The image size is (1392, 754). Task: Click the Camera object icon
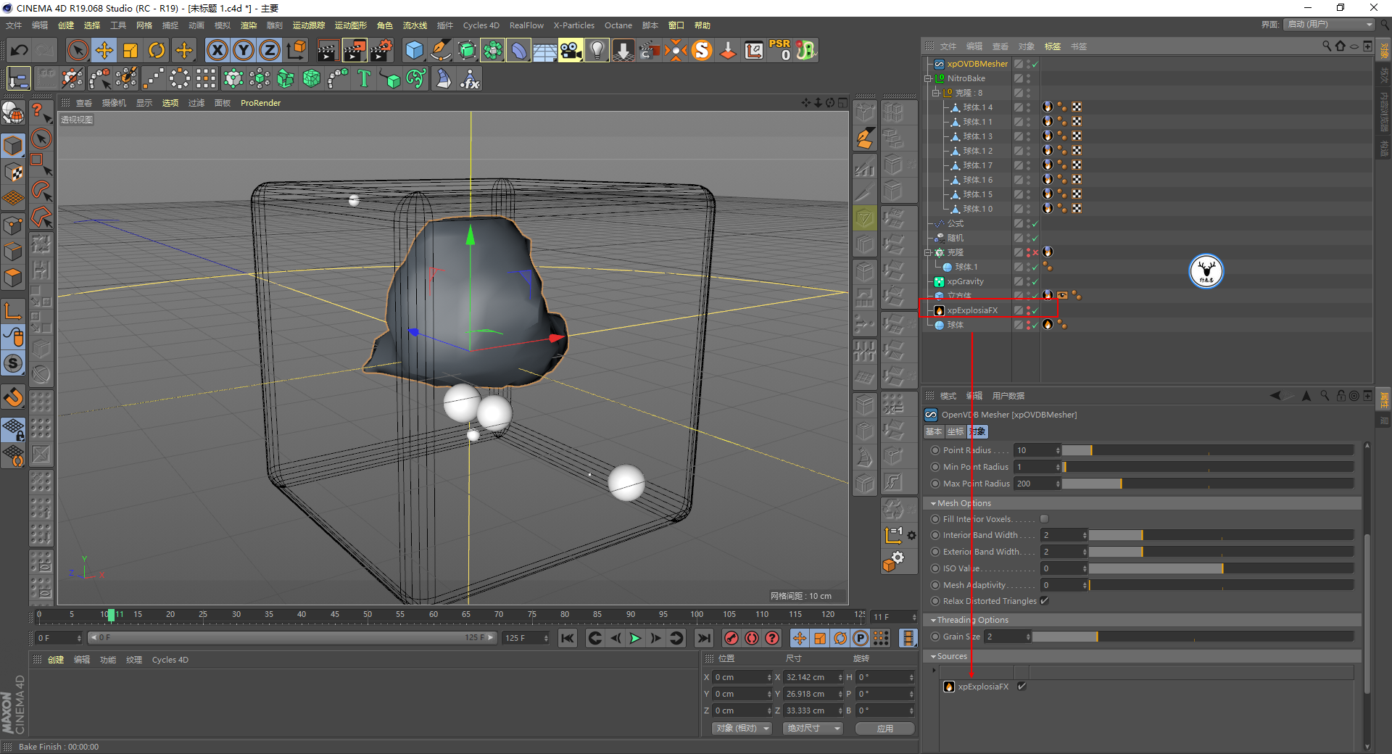(x=571, y=50)
